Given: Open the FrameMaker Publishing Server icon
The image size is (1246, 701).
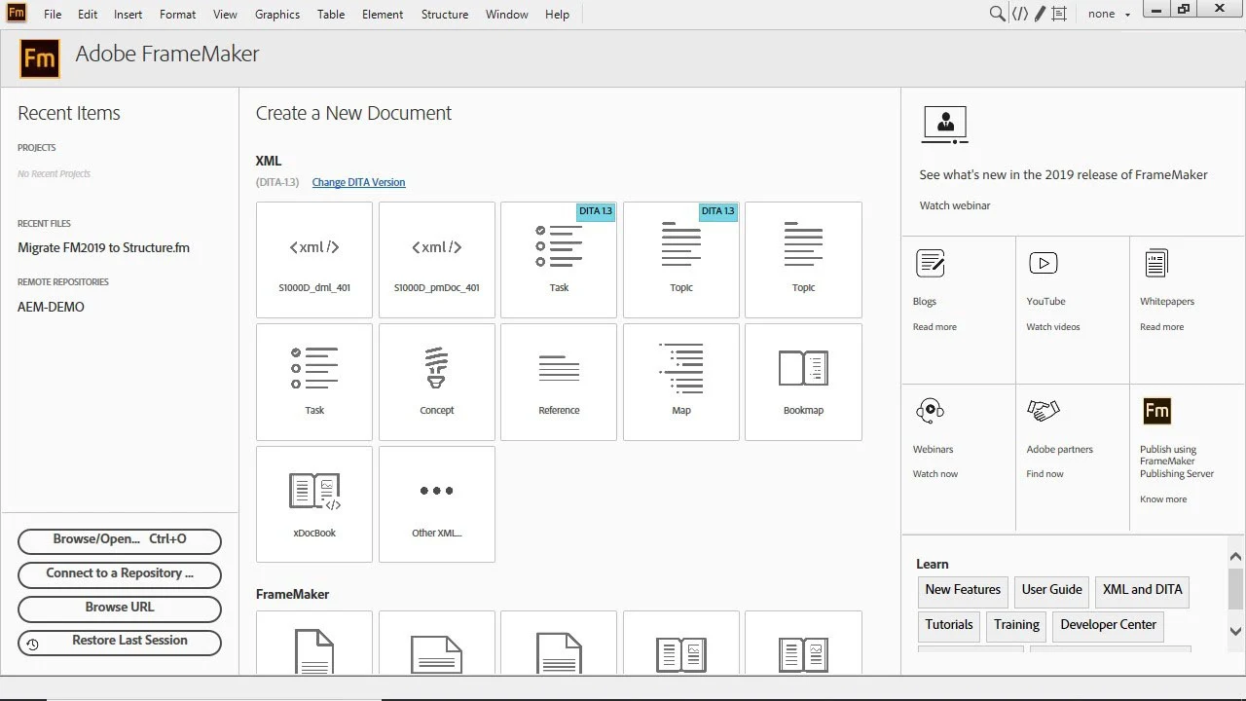Looking at the screenshot, I should pyautogui.click(x=1156, y=411).
